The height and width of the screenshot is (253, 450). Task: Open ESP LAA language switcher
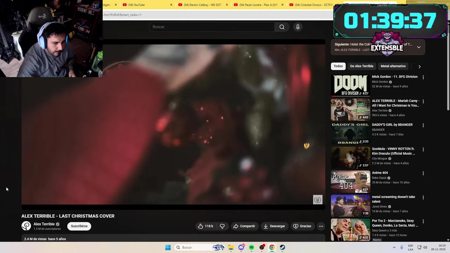411,247
